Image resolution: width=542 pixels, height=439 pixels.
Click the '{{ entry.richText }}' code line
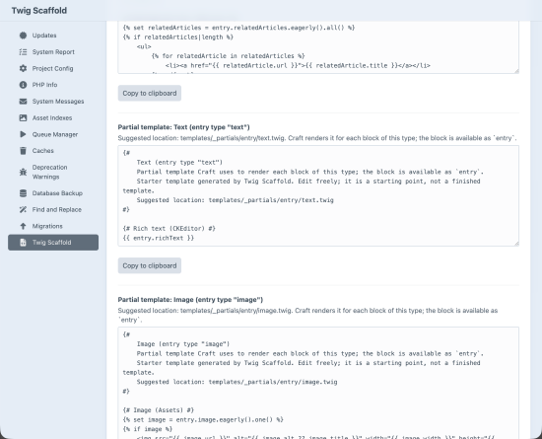[159, 238]
